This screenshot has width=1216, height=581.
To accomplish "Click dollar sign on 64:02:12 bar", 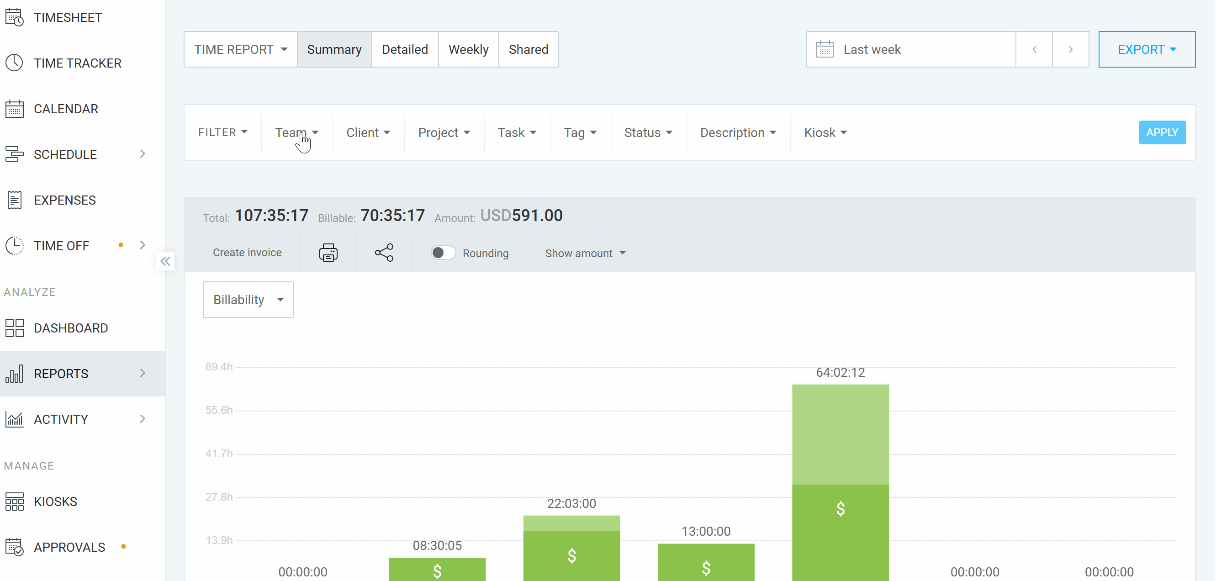I will click(840, 509).
